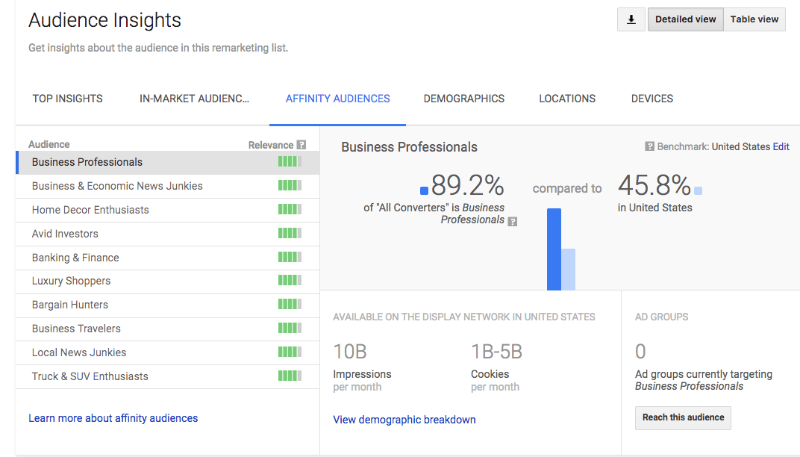
Task: Open Learn more about affinity audiences
Action: point(113,417)
